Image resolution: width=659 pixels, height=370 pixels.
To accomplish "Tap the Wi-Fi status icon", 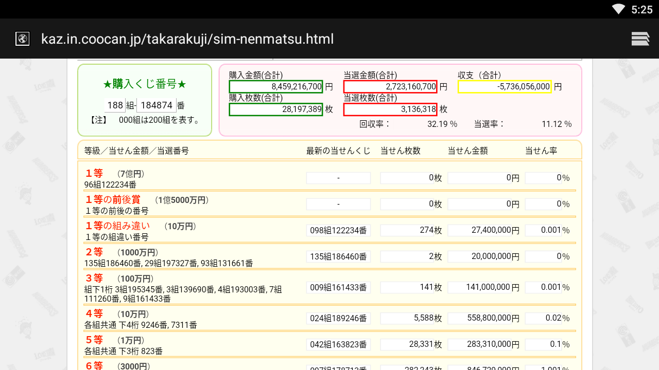I will 618,9.
